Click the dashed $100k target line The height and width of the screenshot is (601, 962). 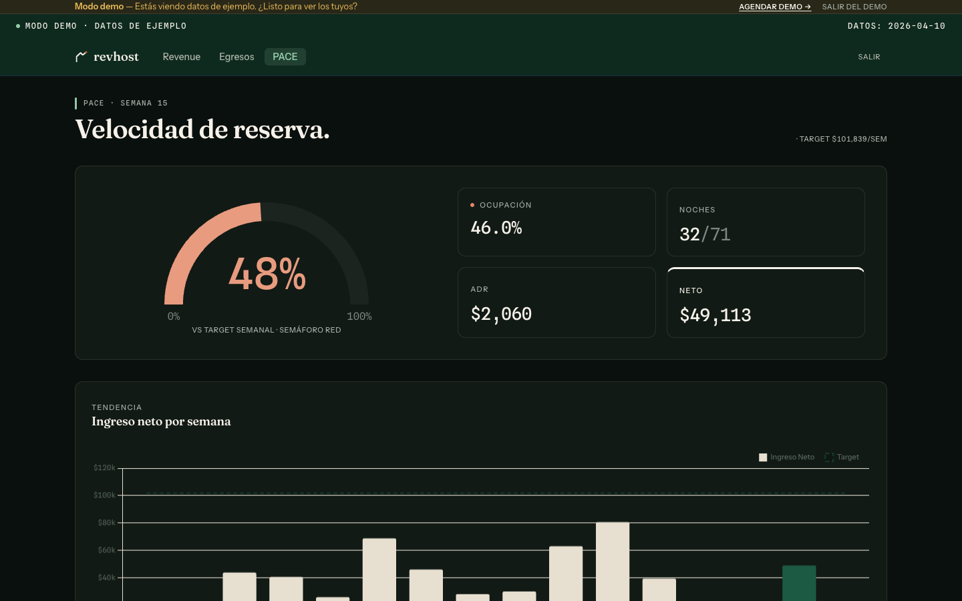click(x=496, y=493)
